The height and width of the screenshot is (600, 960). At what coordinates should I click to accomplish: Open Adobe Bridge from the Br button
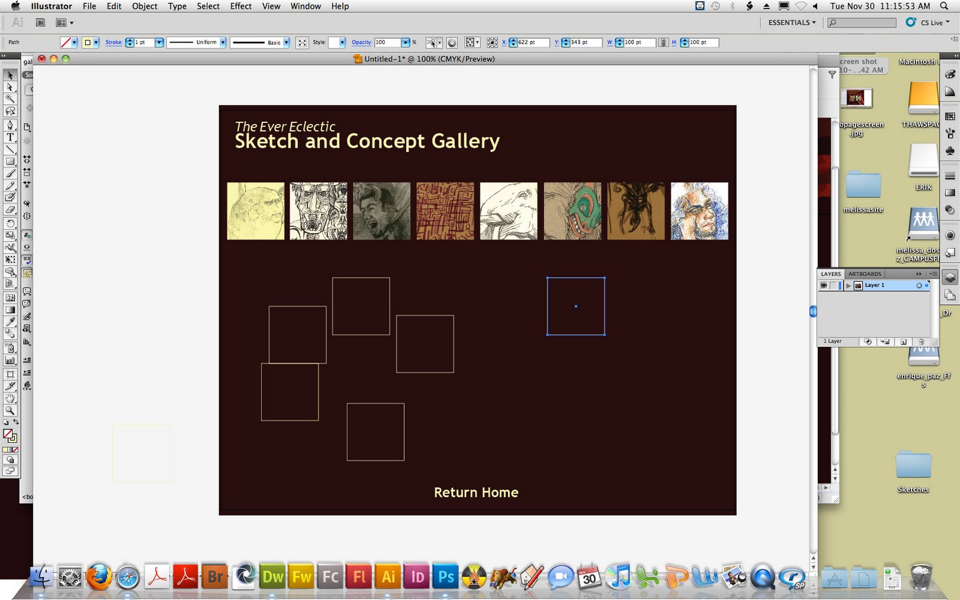coord(40,23)
